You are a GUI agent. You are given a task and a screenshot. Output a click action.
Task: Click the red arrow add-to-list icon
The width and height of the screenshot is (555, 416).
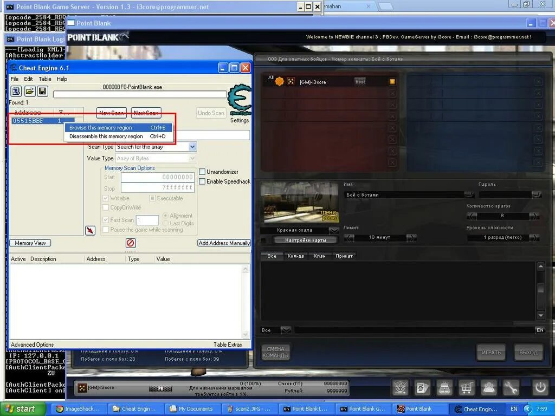coord(91,231)
